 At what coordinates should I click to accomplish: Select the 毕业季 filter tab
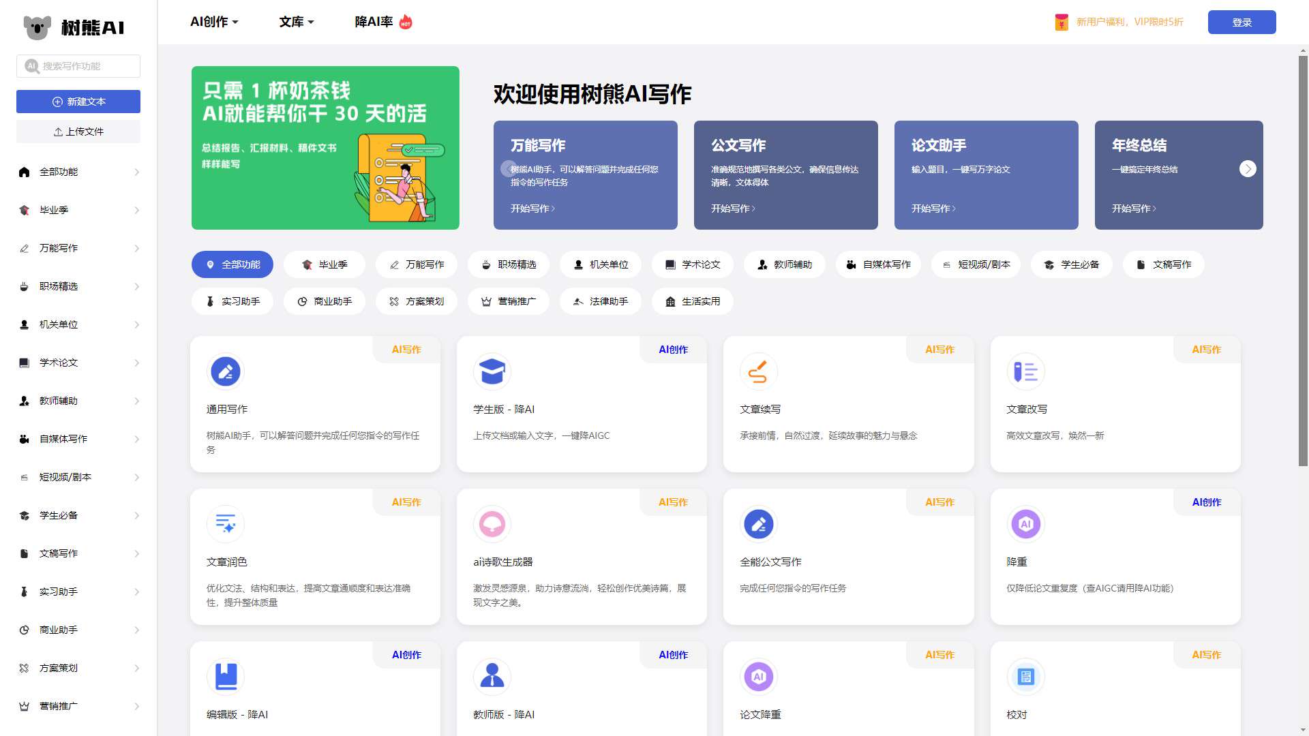[325, 264]
